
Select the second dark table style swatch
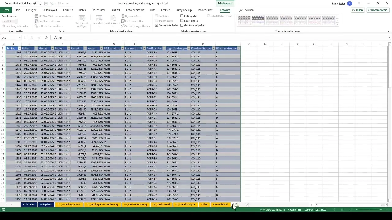[x=258, y=20]
